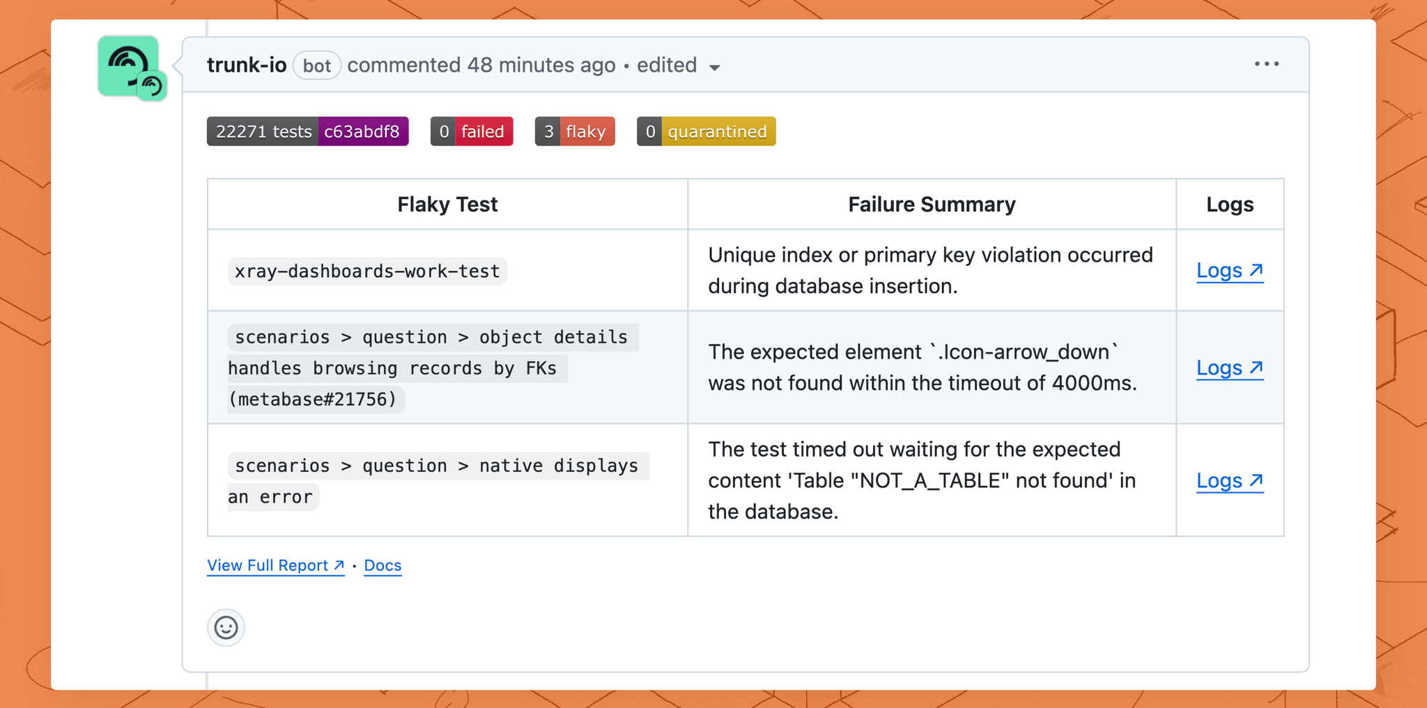The width and height of the screenshot is (1427, 708).
Task: Reveal edit details using the caret beside 'edited'
Action: tap(716, 68)
